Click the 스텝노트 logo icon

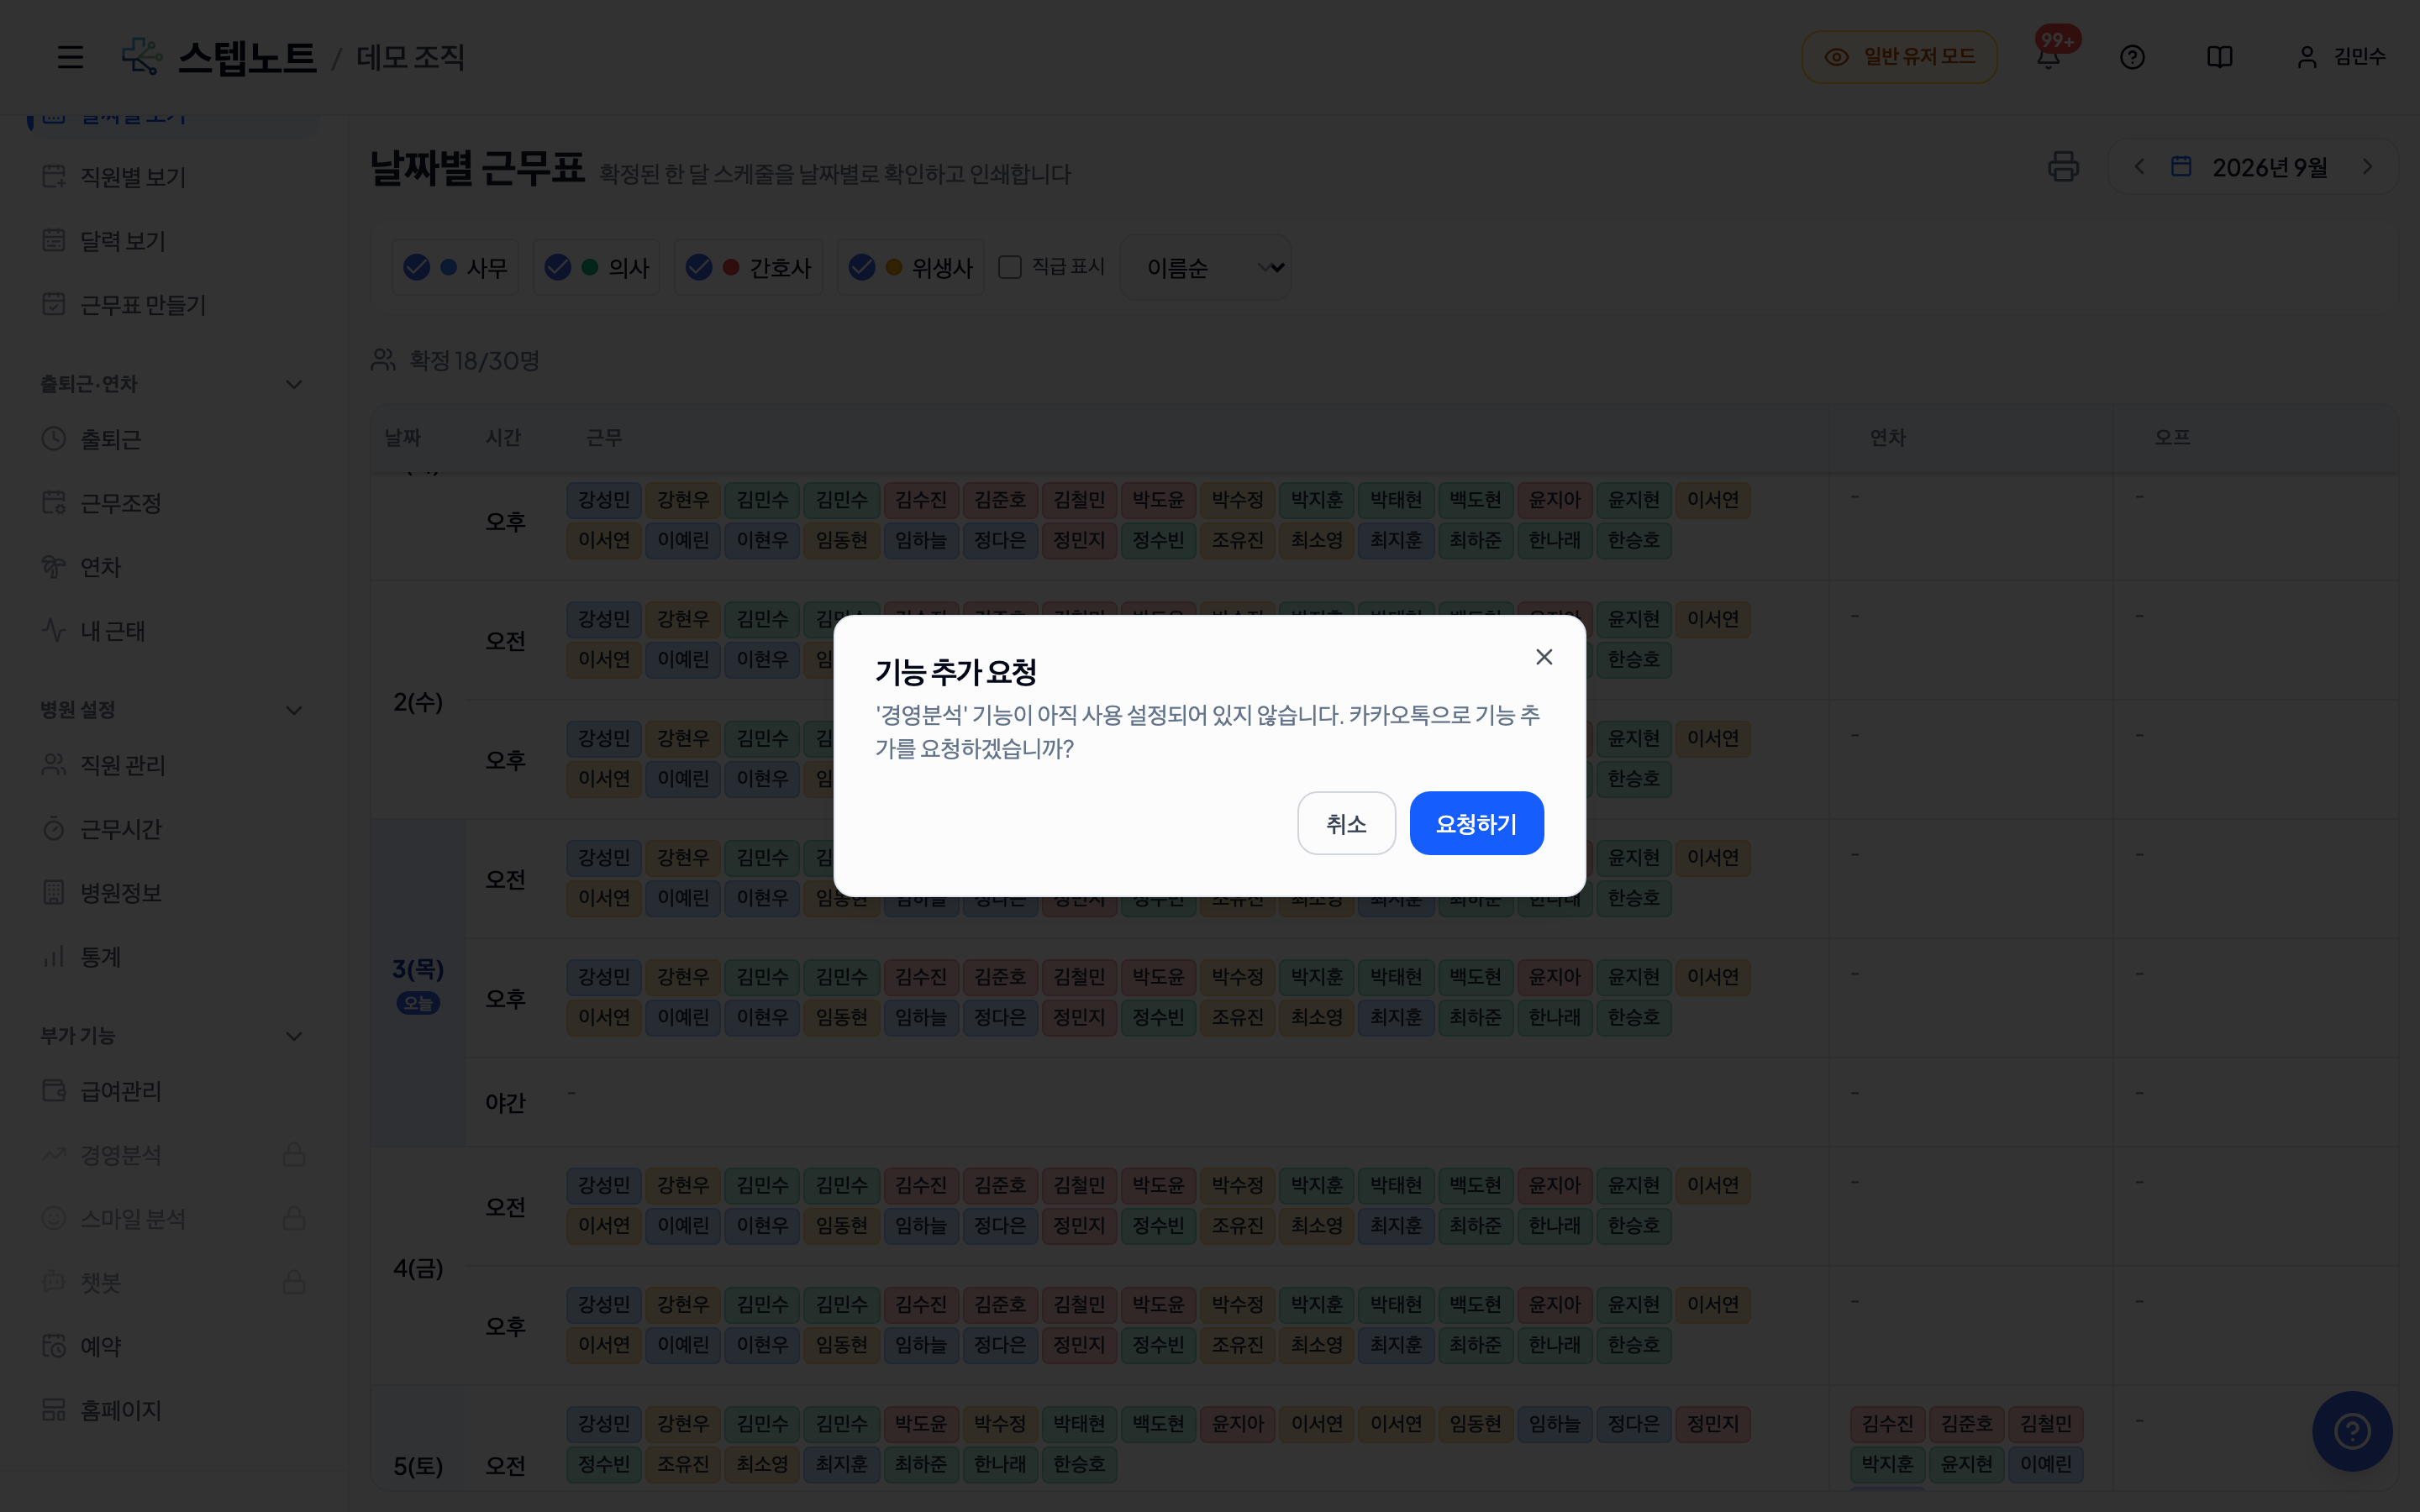pyautogui.click(x=141, y=56)
